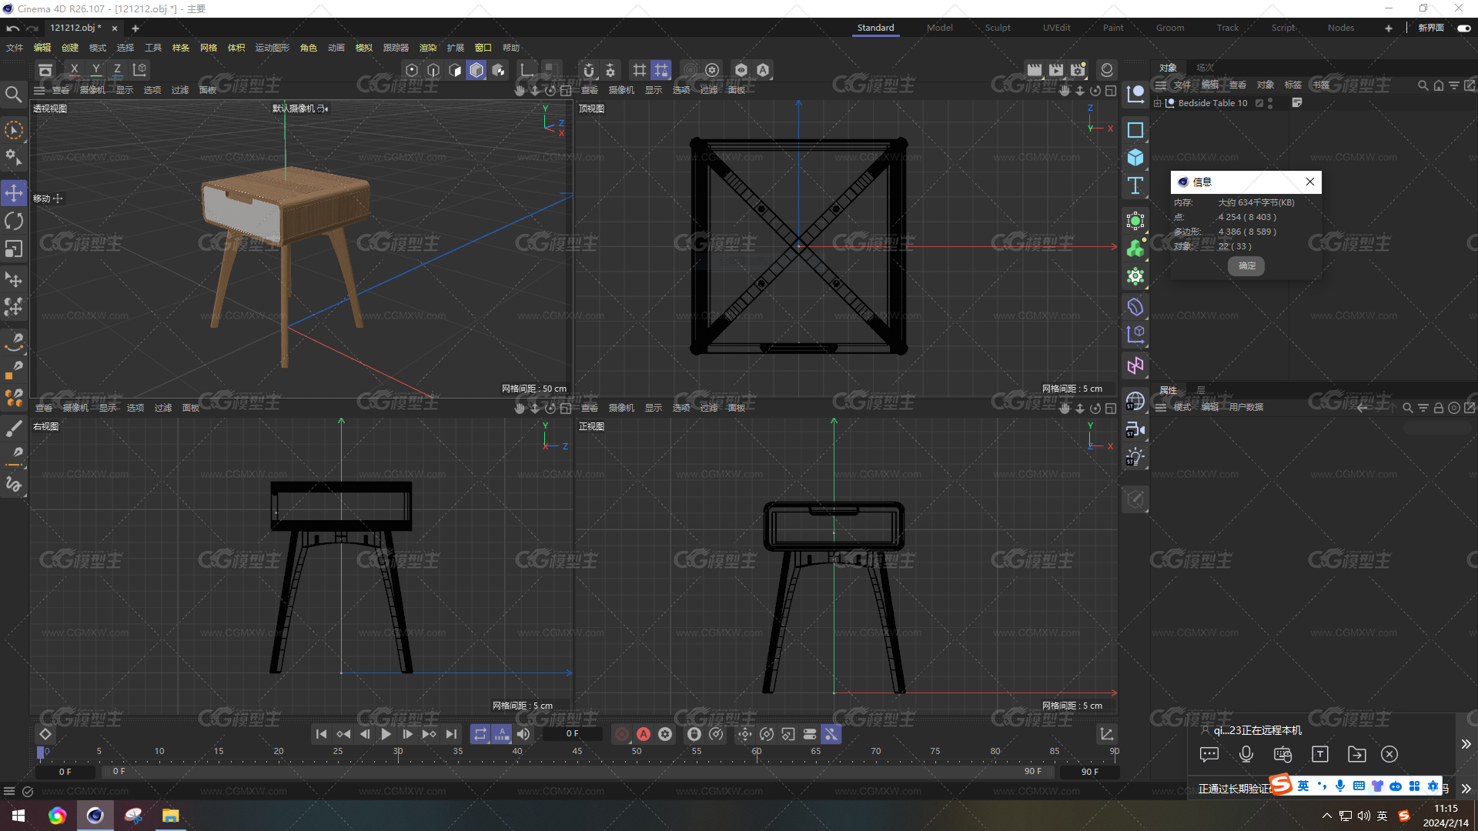This screenshot has height=831, width=1478.
Task: Toggle Bedside Table 10 visibility dots
Action: [x=1270, y=103]
